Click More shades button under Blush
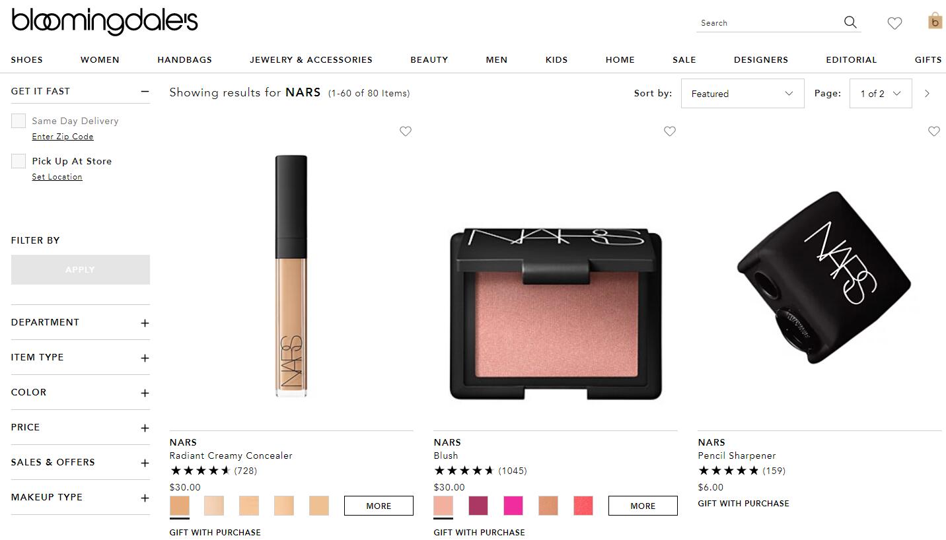946x540 pixels. pos(643,506)
